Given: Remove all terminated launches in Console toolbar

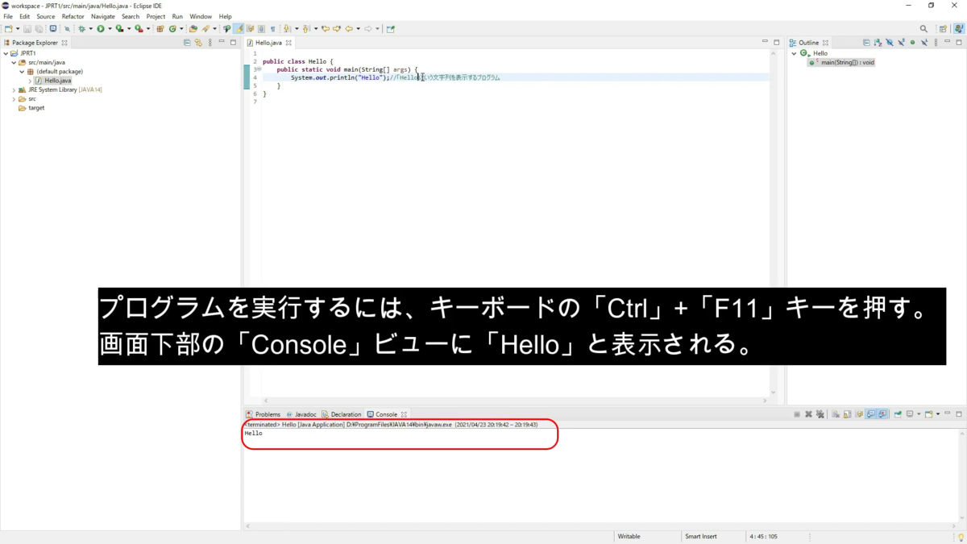Looking at the screenshot, I should (x=820, y=413).
